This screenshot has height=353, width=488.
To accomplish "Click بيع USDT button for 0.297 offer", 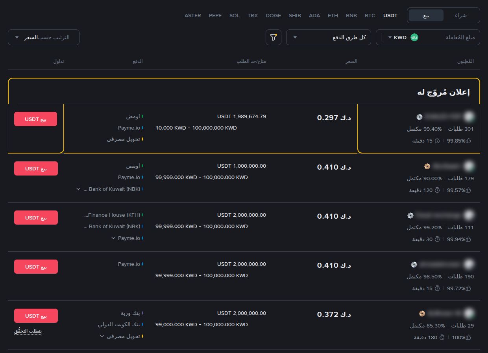I will pos(36,119).
